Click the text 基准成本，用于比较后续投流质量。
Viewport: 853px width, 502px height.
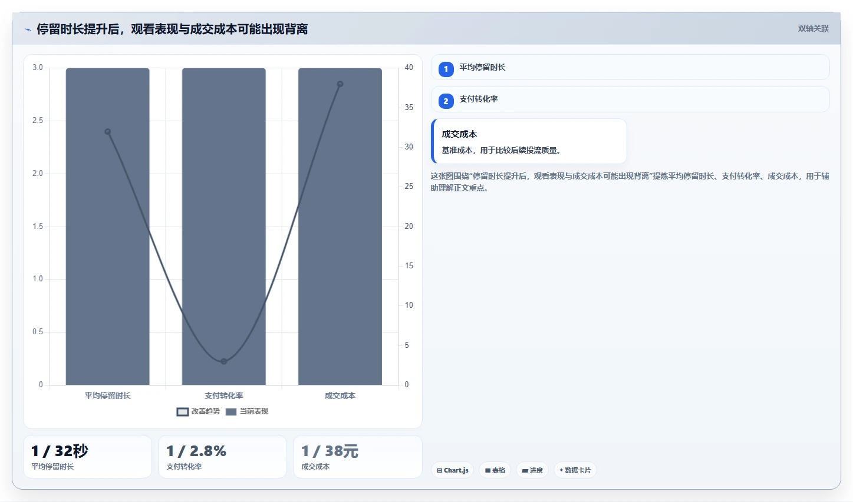tap(503, 150)
